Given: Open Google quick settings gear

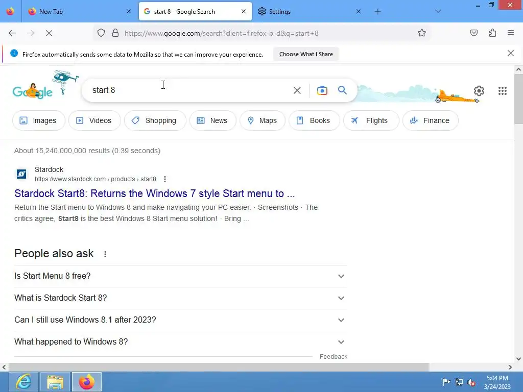Looking at the screenshot, I should point(479,91).
